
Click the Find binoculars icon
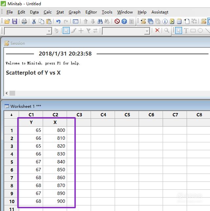coord(100,21)
